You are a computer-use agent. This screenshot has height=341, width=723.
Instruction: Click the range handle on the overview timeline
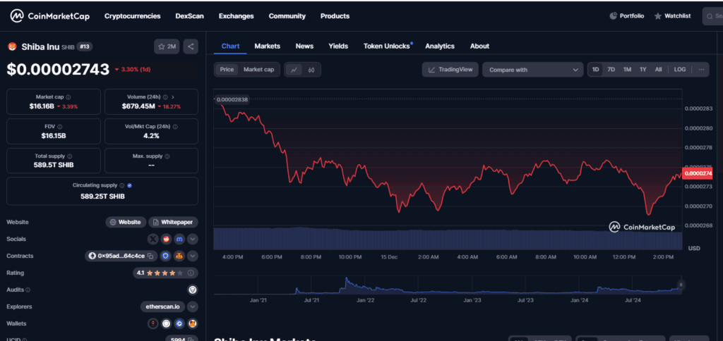tap(681, 285)
